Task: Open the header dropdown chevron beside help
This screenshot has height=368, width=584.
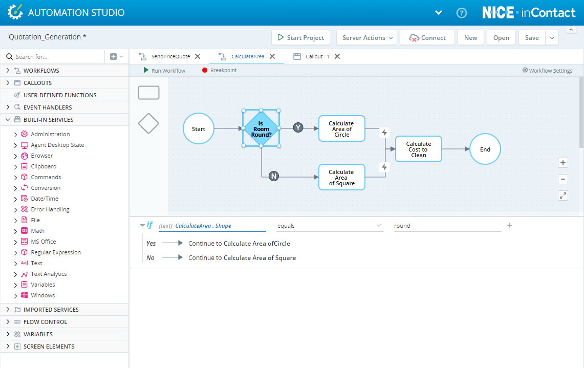Action: [x=439, y=13]
